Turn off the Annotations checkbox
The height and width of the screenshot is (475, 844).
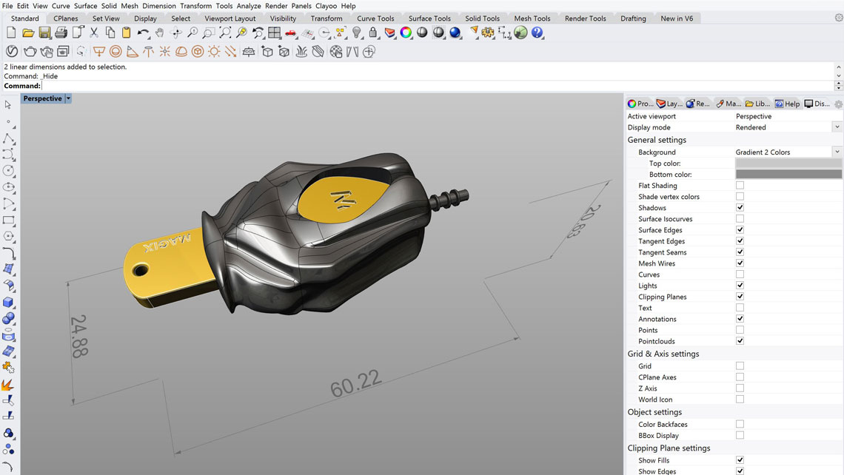coord(740,319)
